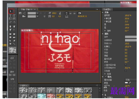
Task: Open the Templates icon
Action: pyautogui.click(x=24, y=16)
